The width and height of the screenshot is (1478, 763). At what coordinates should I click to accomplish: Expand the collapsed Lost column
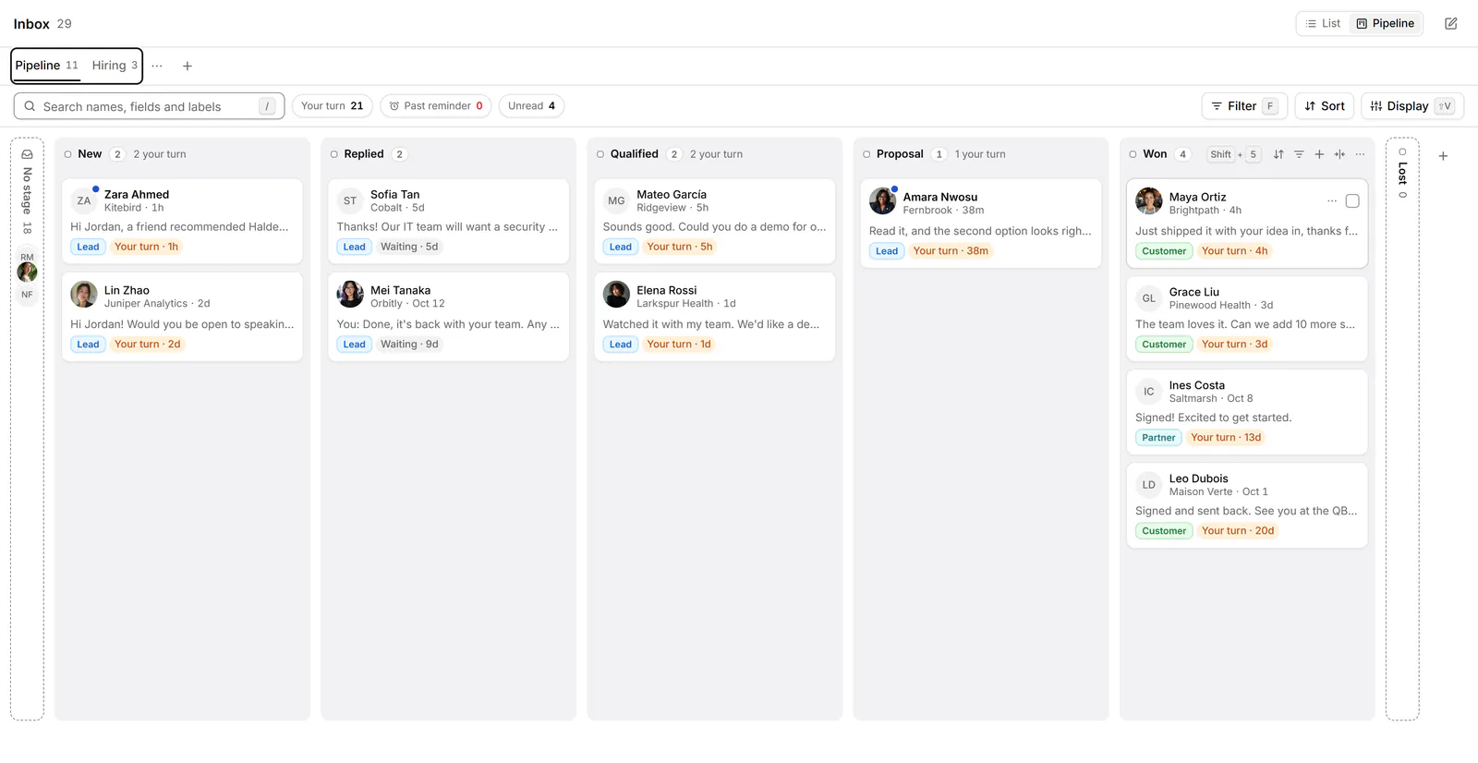[x=1402, y=429]
